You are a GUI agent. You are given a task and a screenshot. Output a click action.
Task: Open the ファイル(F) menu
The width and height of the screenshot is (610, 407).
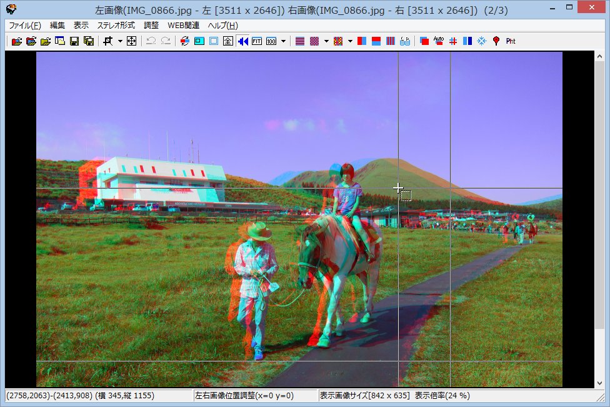point(25,26)
